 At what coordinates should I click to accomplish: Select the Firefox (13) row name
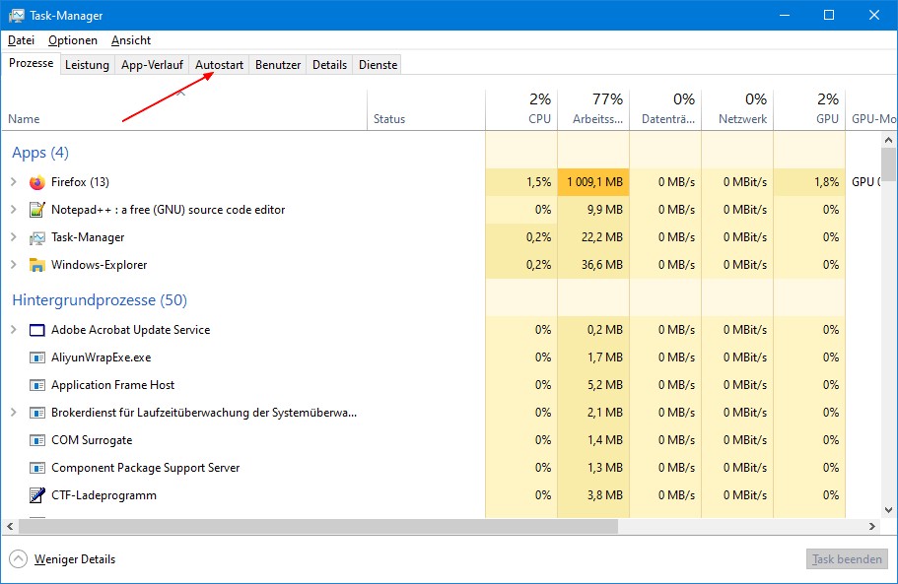[x=80, y=182]
